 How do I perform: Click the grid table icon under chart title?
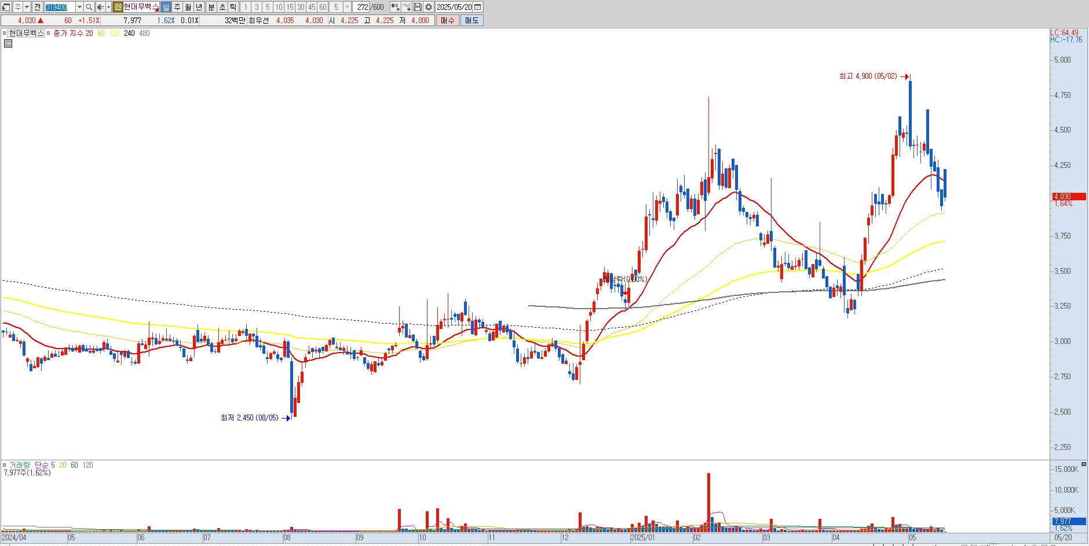click(x=8, y=43)
